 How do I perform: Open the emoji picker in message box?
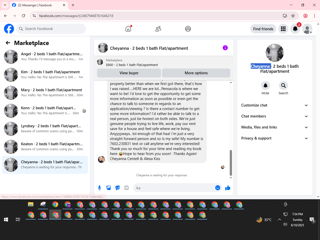(x=218, y=188)
